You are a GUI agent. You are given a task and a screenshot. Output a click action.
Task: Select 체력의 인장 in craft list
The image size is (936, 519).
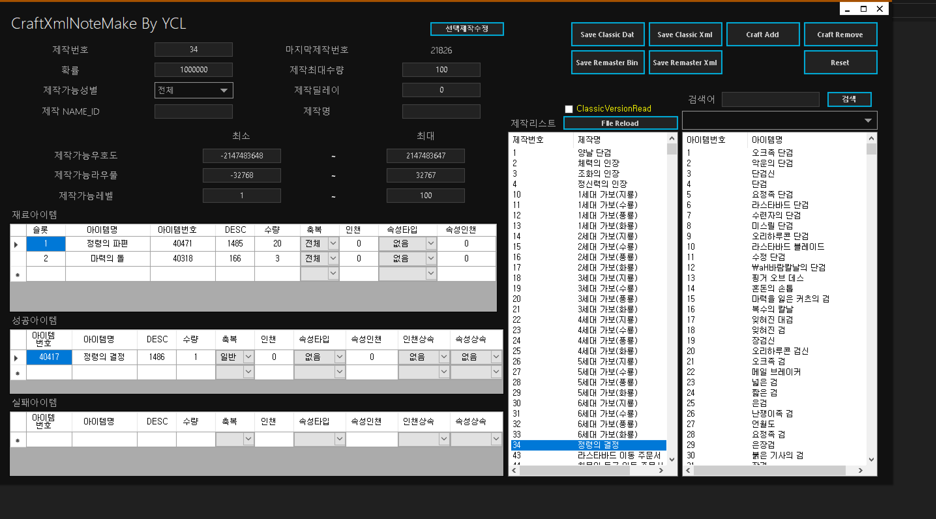[x=589, y=163]
